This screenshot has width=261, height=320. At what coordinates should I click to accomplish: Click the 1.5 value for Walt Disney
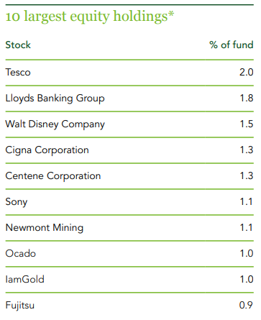[247, 124]
